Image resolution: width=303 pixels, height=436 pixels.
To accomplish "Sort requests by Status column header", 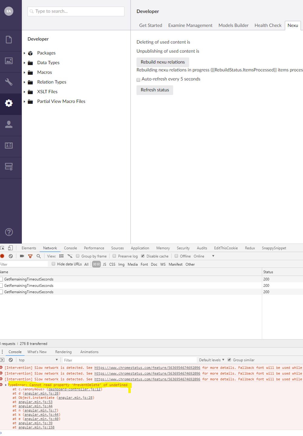I will click(x=282, y=272).
